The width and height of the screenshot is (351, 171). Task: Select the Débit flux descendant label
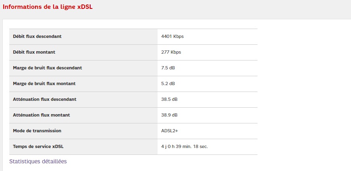click(37, 36)
